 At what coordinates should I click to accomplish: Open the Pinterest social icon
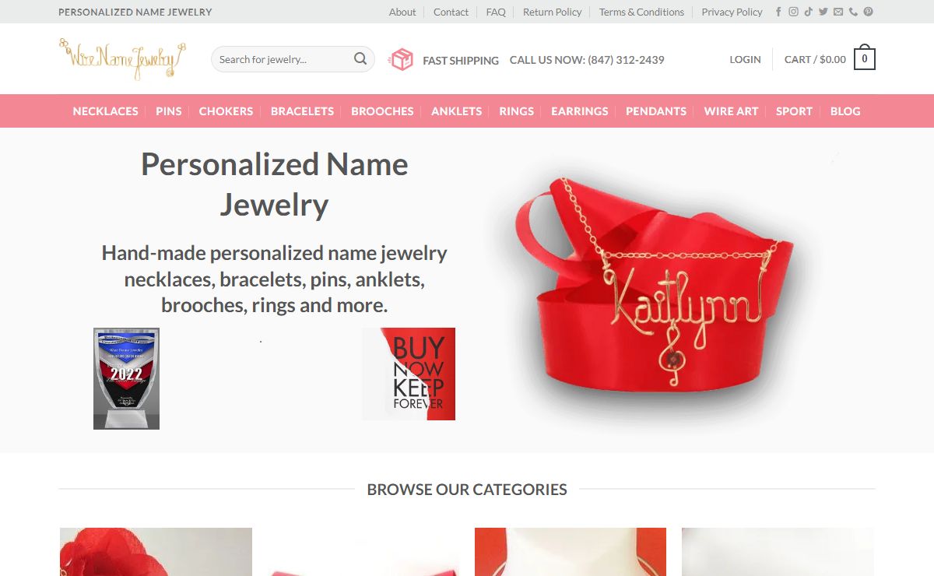point(868,12)
